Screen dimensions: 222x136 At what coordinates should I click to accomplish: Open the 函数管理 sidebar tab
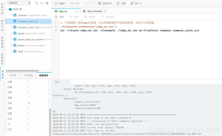[2, 59]
